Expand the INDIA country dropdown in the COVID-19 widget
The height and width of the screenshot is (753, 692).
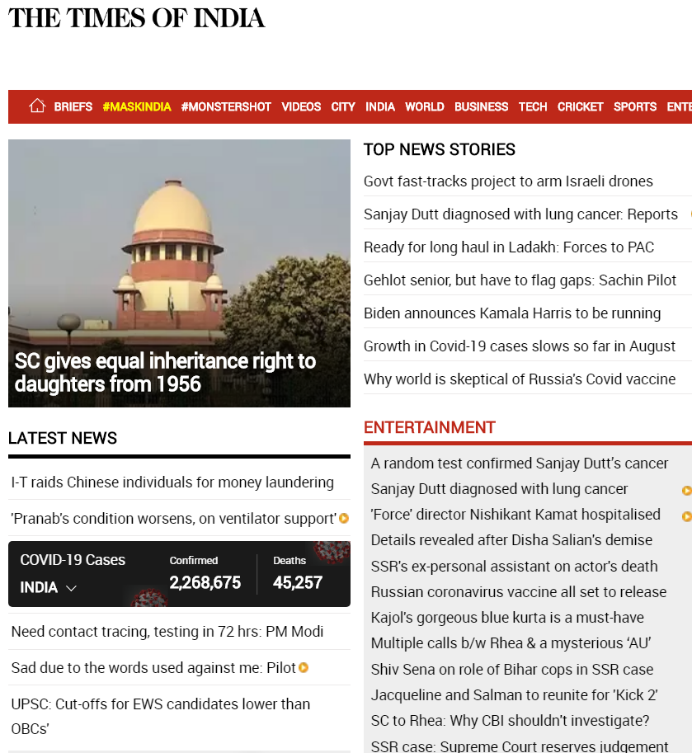[48, 587]
